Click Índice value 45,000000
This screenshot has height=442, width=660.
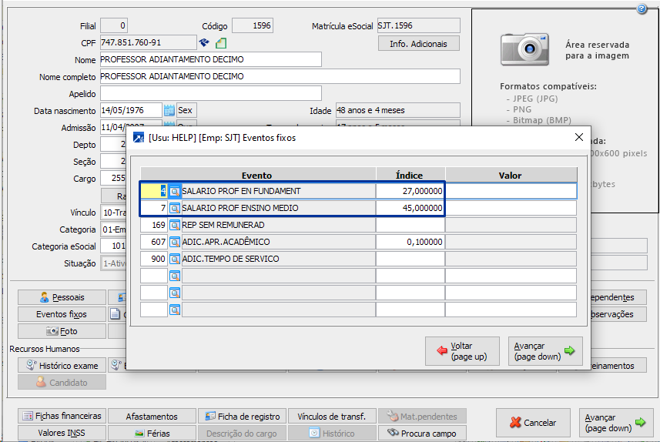click(x=410, y=208)
